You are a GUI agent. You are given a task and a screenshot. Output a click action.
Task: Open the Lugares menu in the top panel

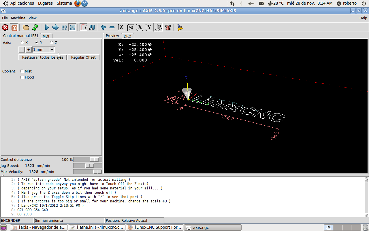coord(45,3)
